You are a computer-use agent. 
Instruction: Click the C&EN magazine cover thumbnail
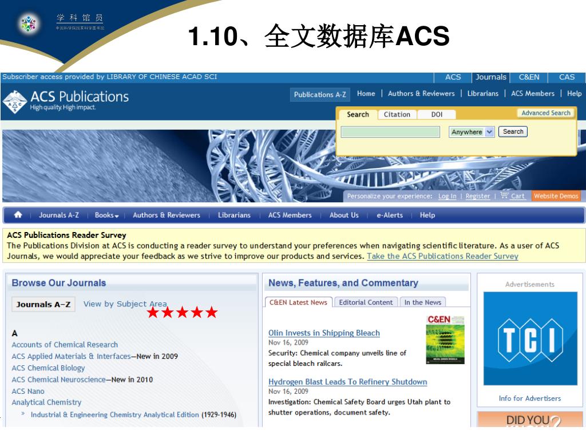445,340
